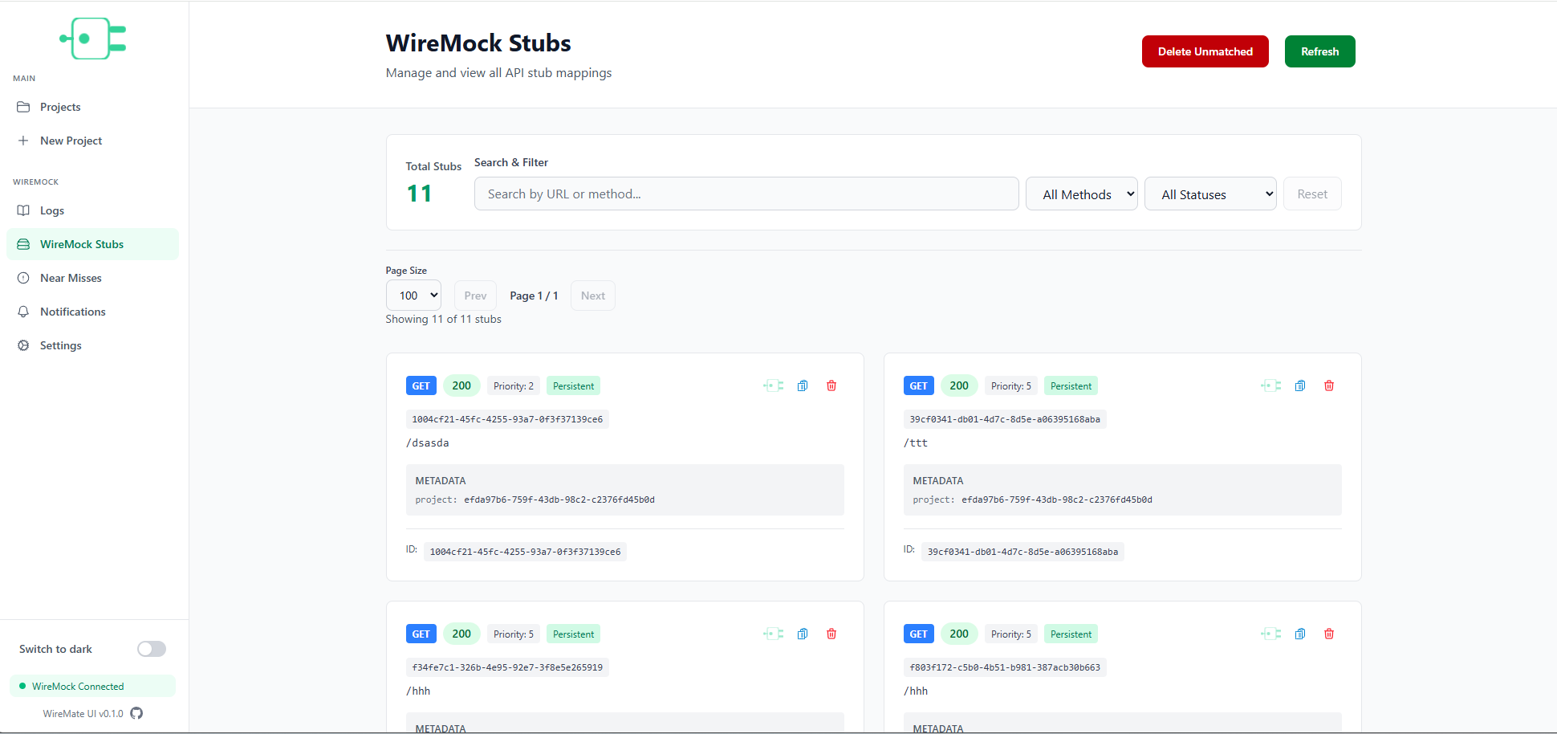
Task: Toggle the Switch to dark mode switch
Action: click(x=152, y=649)
